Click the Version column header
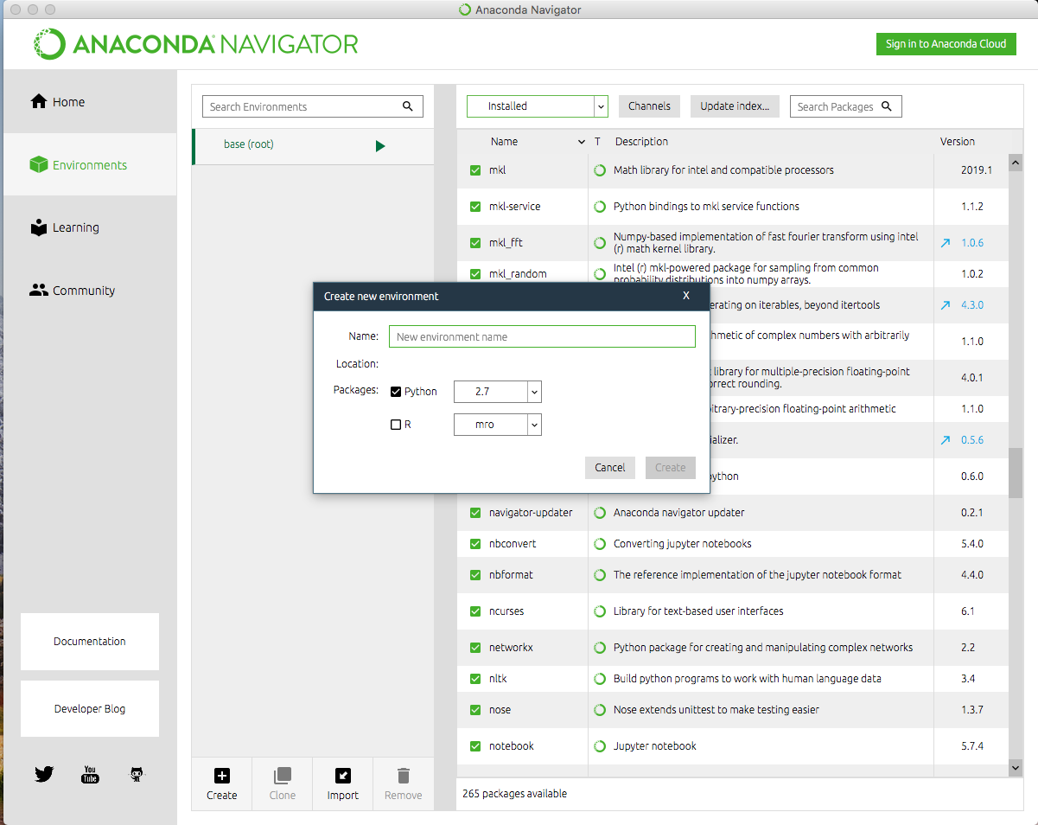The image size is (1038, 825). [x=958, y=142]
